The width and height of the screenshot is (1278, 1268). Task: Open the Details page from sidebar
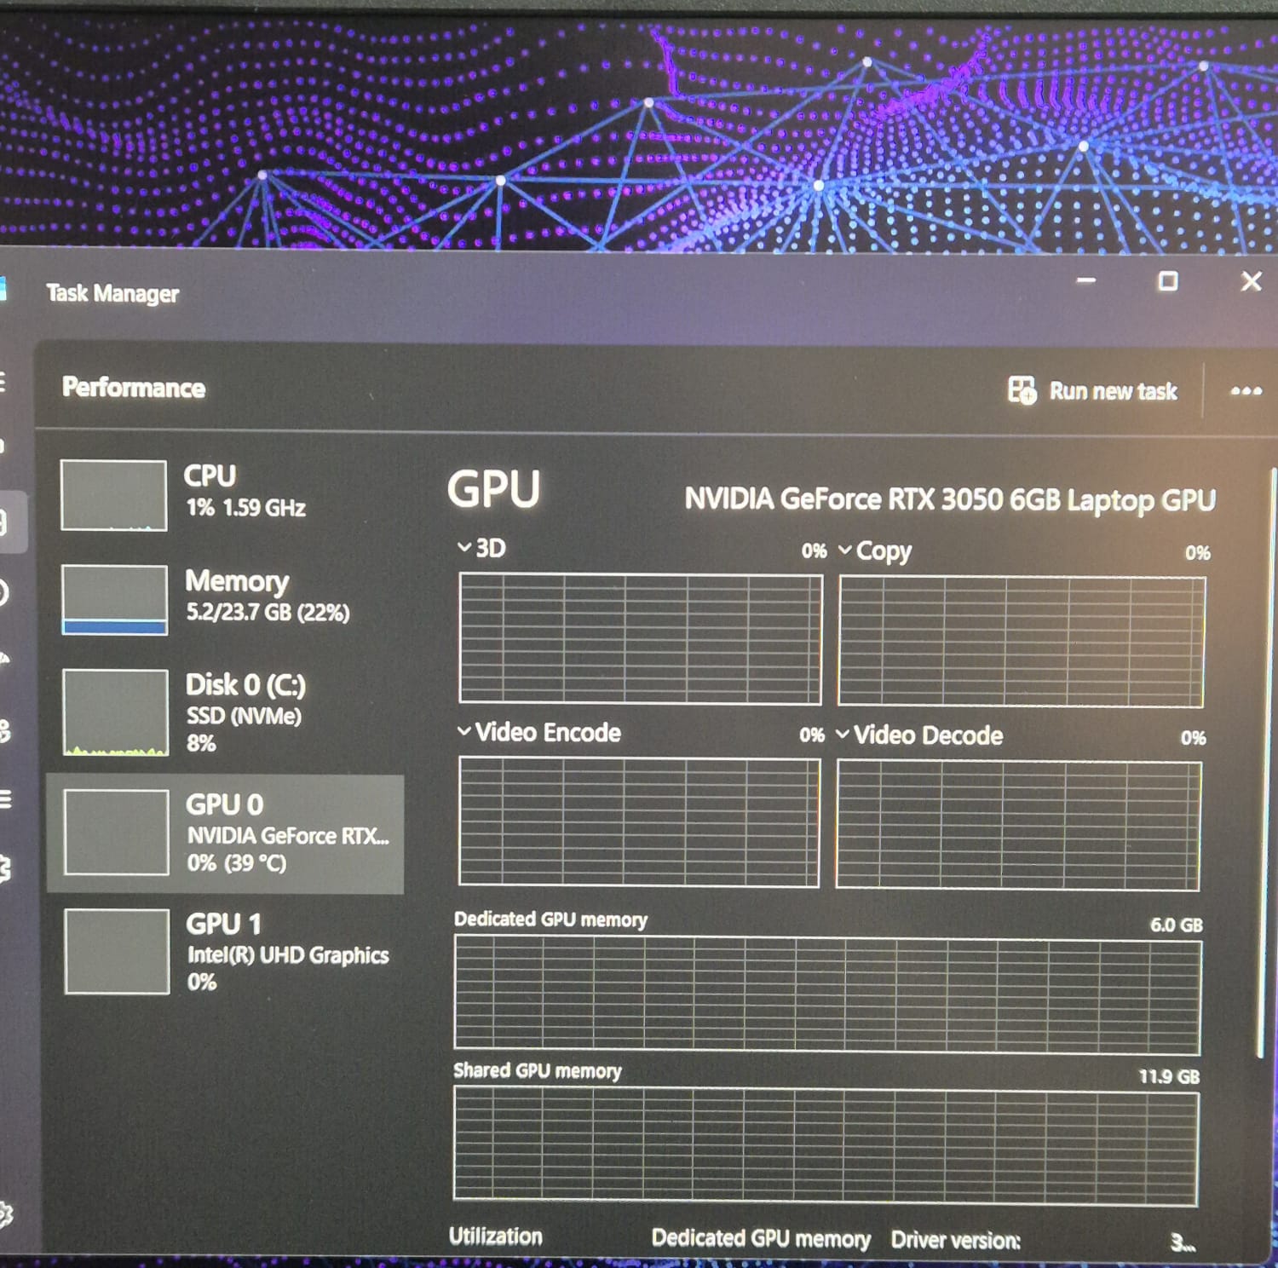point(5,799)
